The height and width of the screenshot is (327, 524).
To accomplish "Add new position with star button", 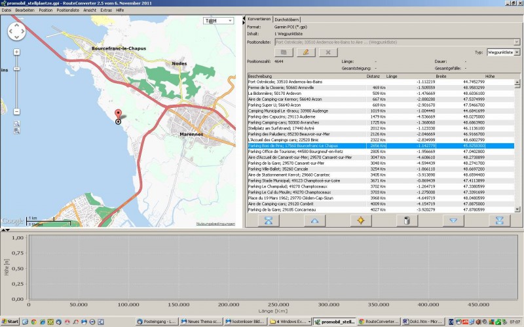I will (x=360, y=220).
